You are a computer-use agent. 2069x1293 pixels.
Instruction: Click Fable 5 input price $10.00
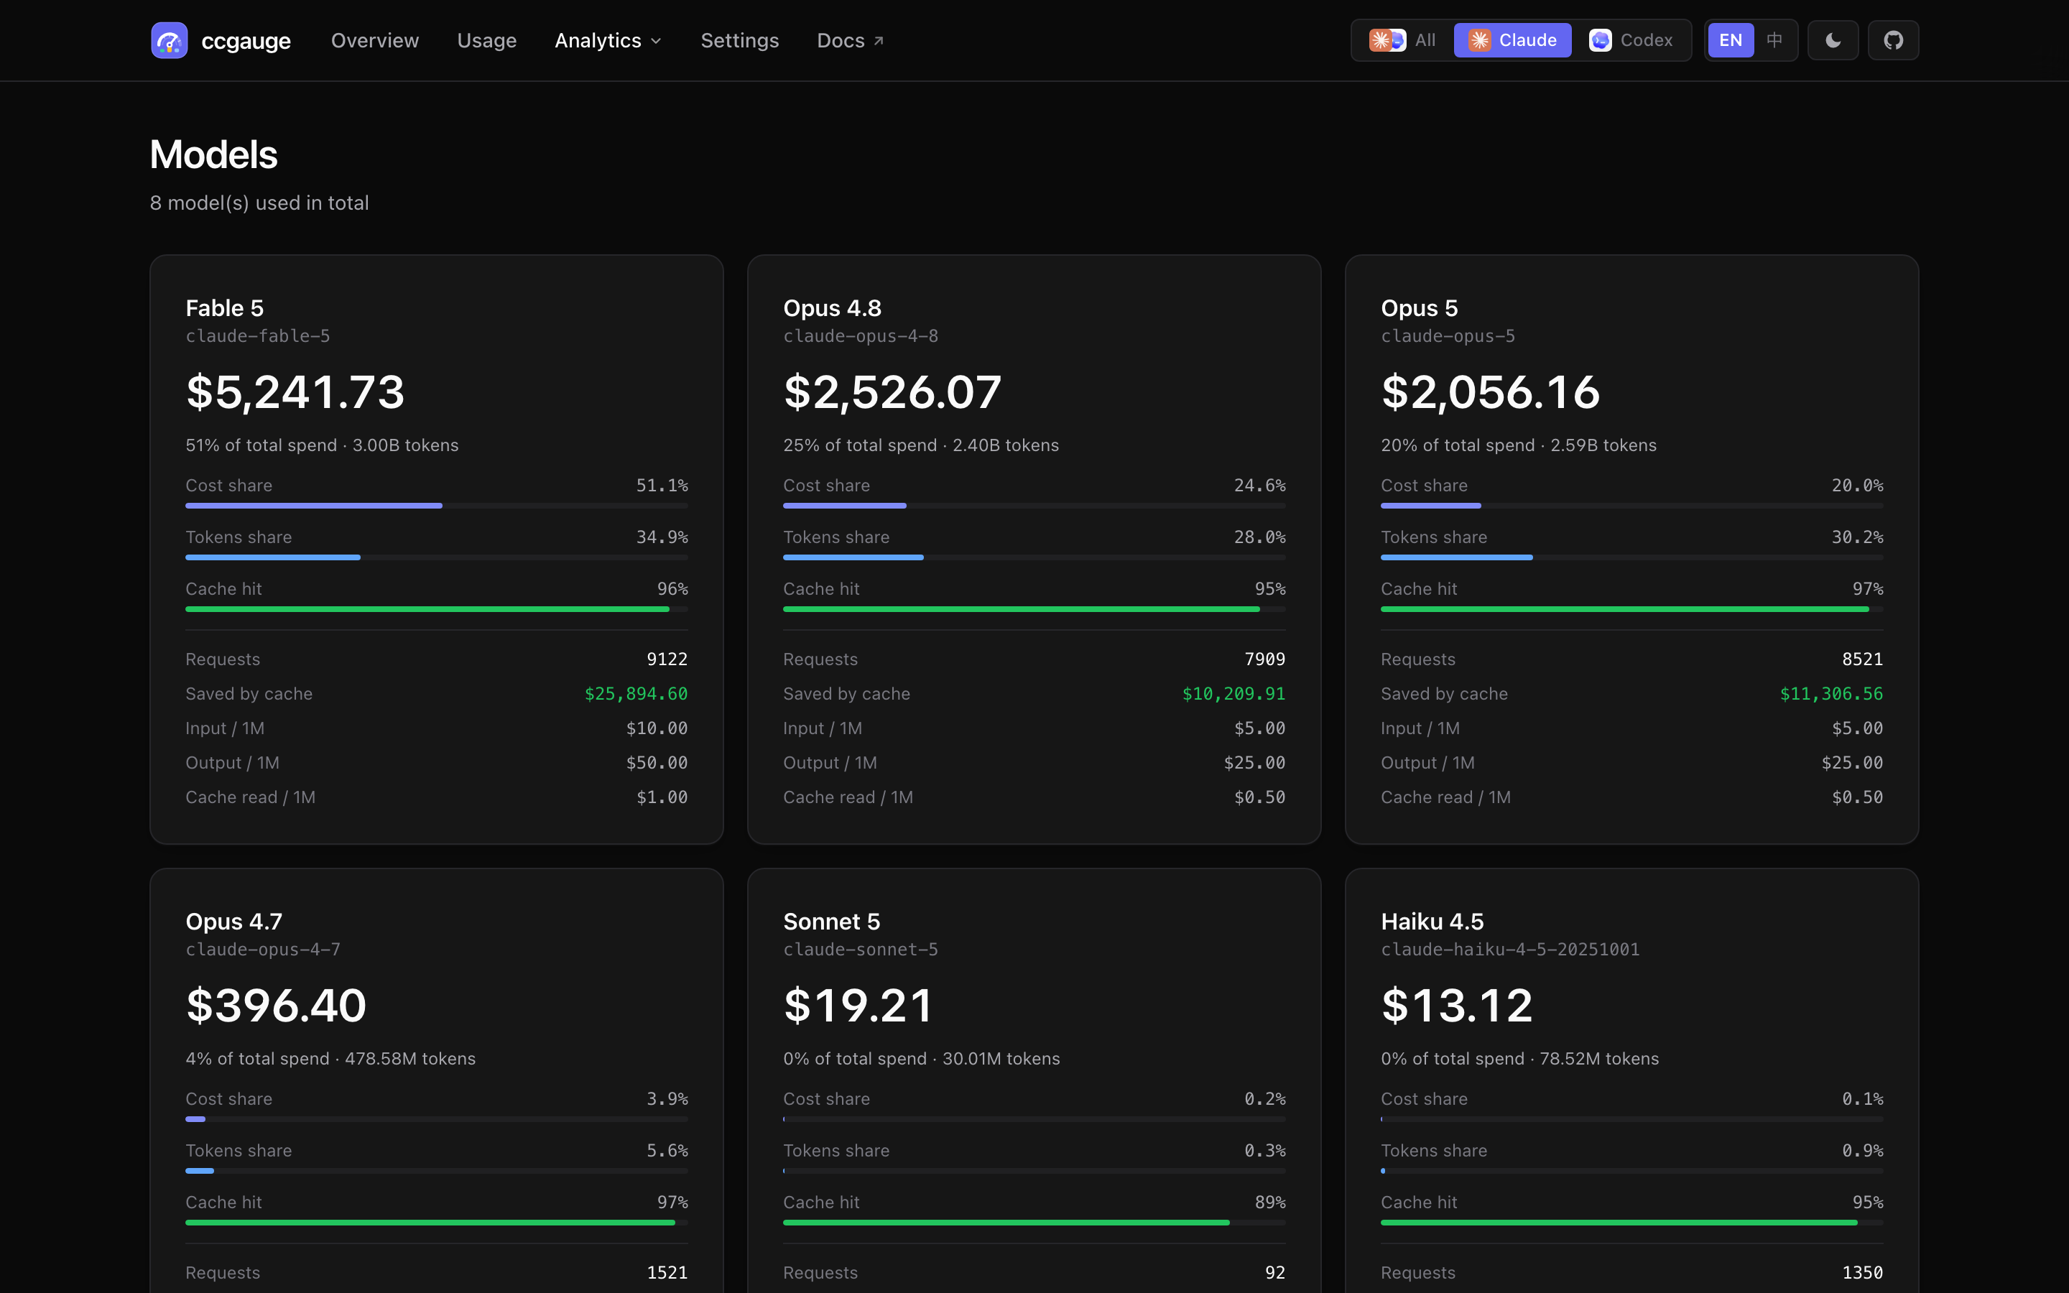click(657, 728)
